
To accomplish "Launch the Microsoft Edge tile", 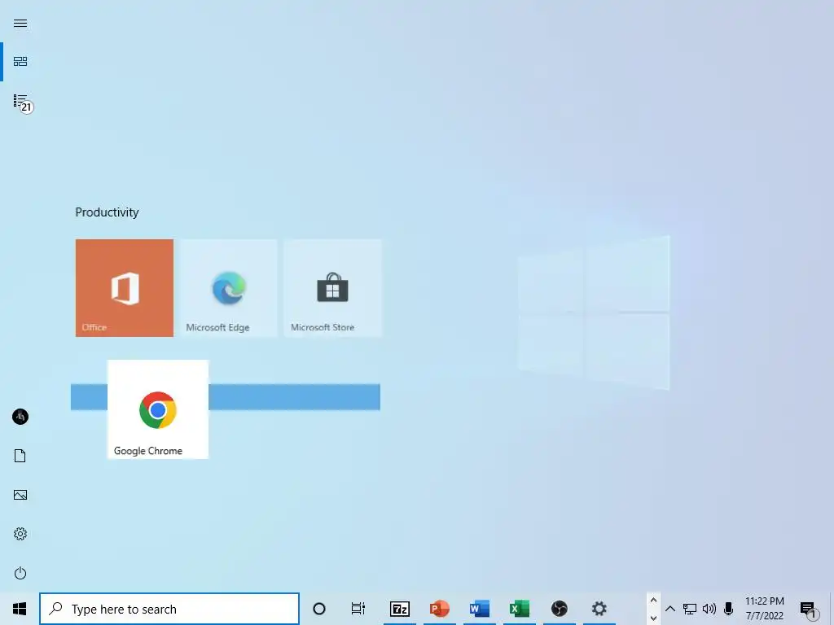I will click(229, 287).
